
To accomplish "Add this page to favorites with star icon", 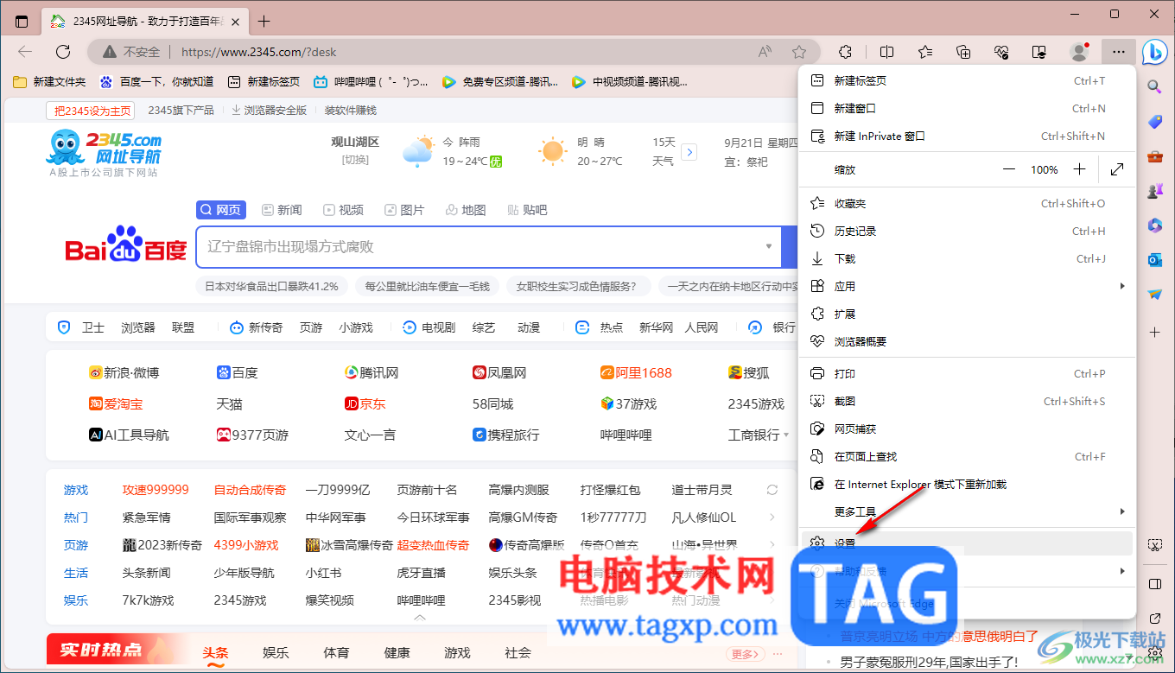I will tap(799, 52).
